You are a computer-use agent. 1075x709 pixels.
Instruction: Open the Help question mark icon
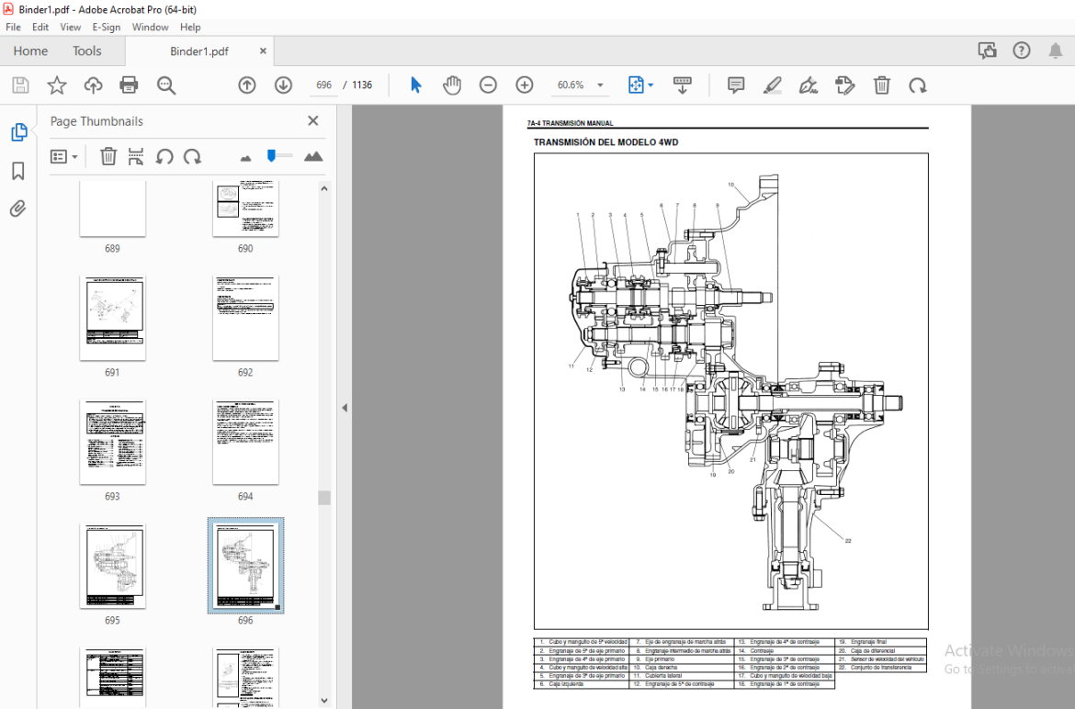(1022, 50)
